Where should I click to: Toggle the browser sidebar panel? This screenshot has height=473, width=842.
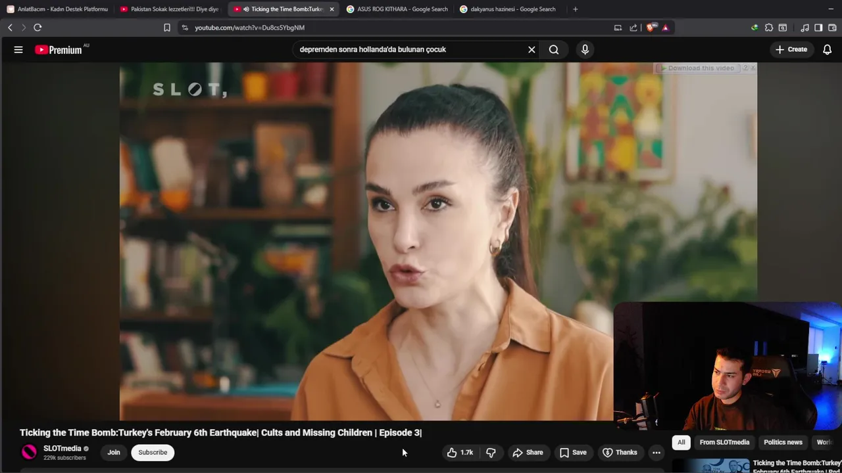[x=818, y=28]
